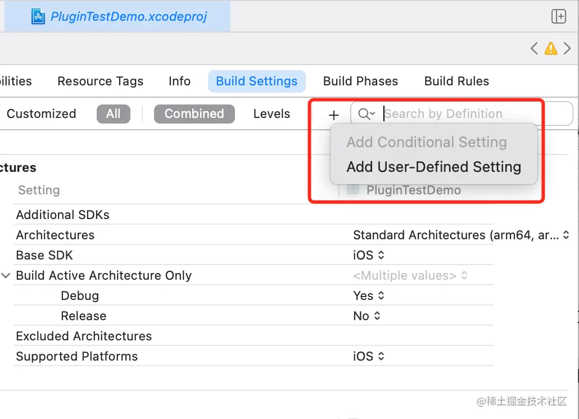Select Build Active Architecture Only row
Image resolution: width=579 pixels, height=419 pixels.
pyautogui.click(x=254, y=276)
